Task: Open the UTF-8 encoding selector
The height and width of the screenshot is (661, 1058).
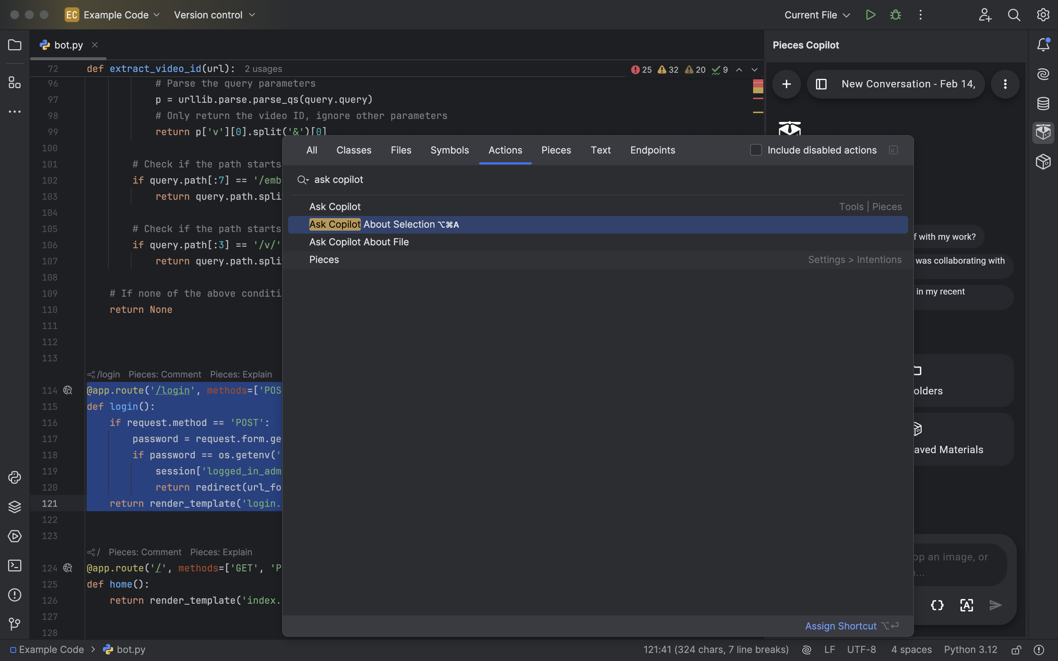Action: tap(861, 650)
